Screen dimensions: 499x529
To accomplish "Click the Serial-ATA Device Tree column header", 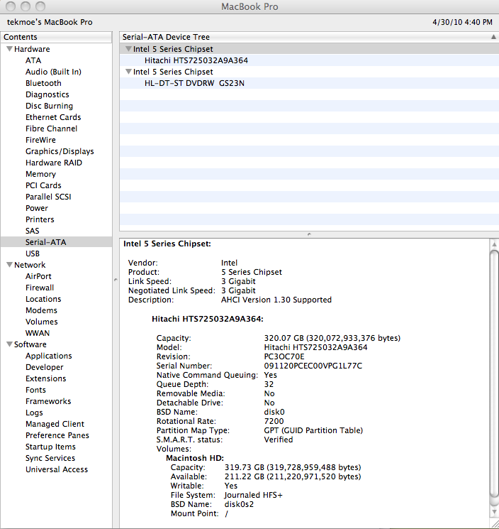I will (309, 37).
